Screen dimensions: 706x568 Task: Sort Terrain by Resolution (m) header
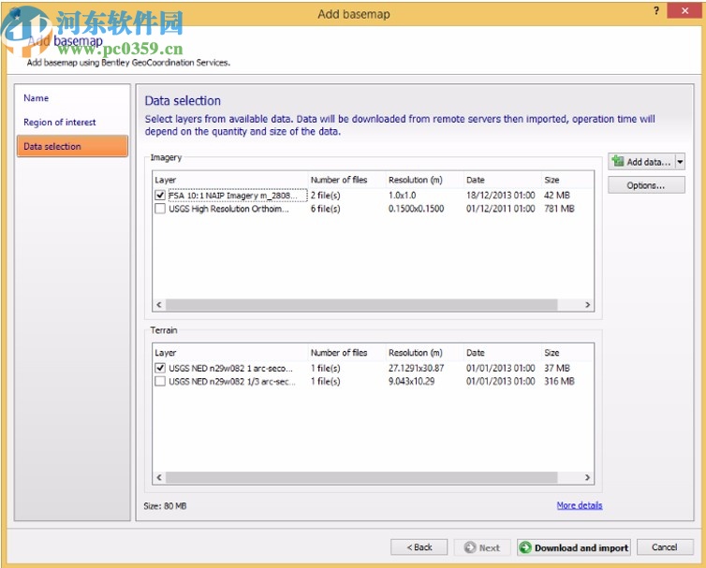(425, 353)
